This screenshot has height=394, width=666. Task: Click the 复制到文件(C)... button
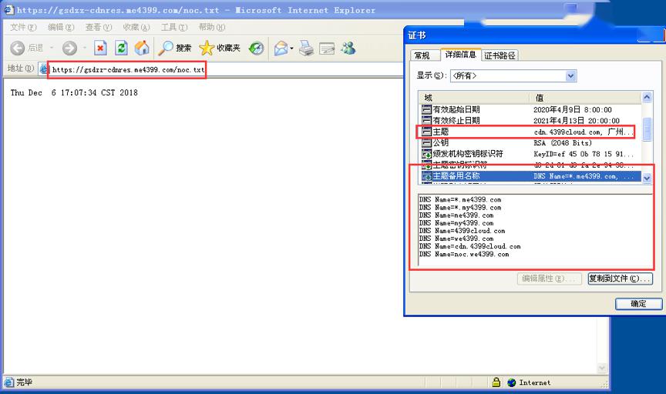620,279
